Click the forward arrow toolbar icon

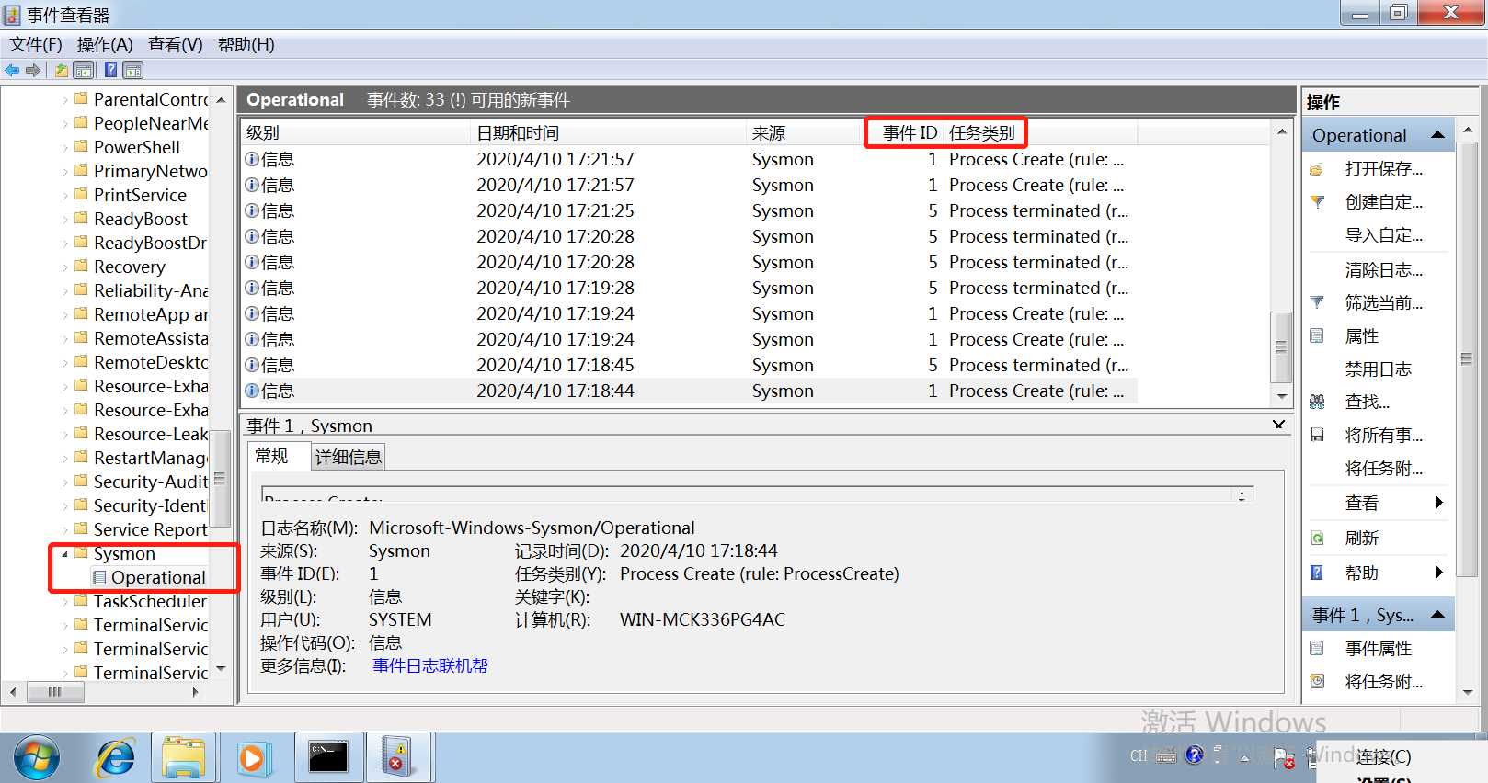[x=34, y=70]
